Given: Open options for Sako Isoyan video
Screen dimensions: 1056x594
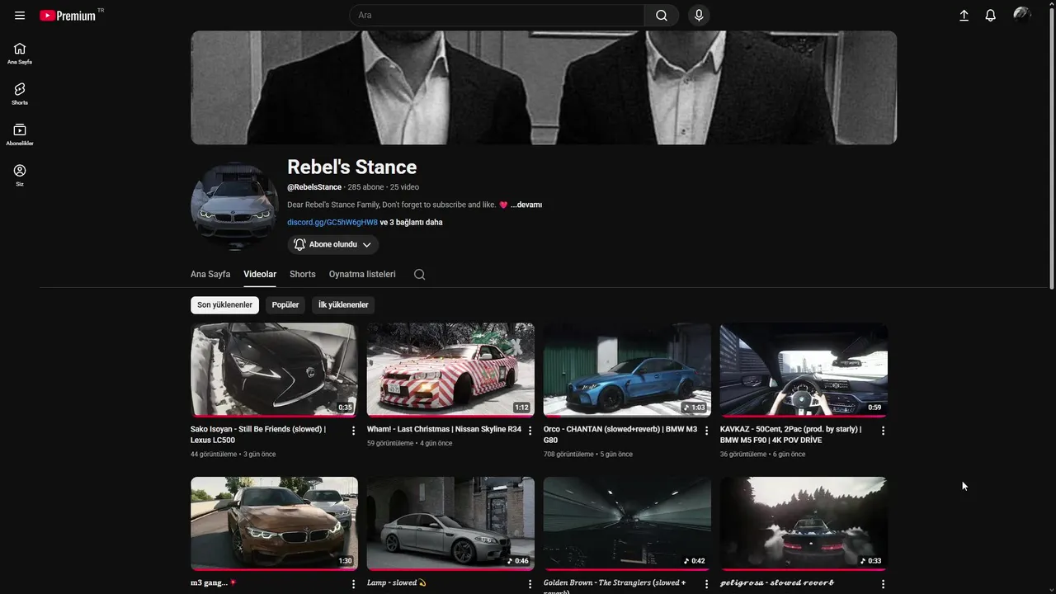Looking at the screenshot, I should (354, 431).
